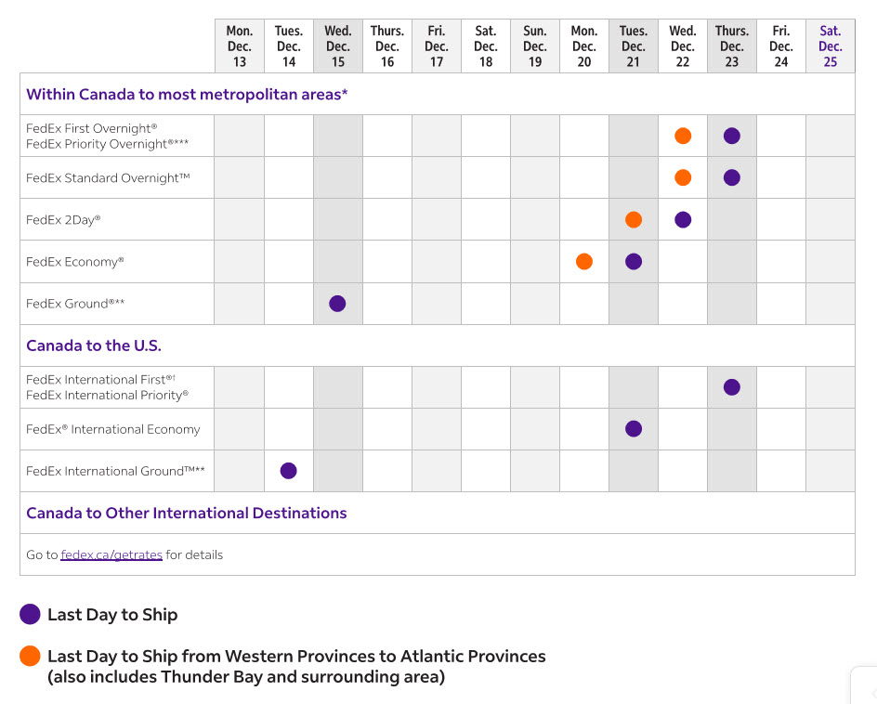Click the purple "Sat. Dec. 25" column header

click(830, 46)
